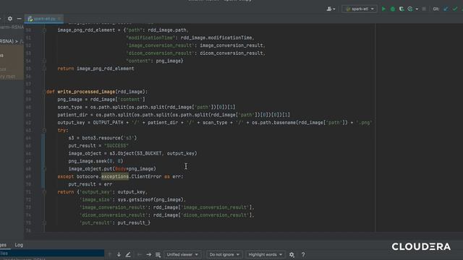The width and height of the screenshot is (463, 260).
Task: Click the 'patient_dir' assignment line
Action: (x=174, y=115)
